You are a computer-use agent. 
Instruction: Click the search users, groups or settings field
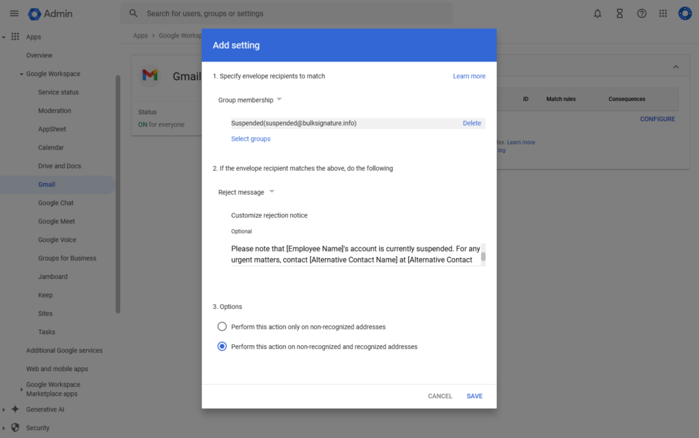287,14
